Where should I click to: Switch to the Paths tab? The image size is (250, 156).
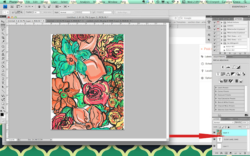[x=235, y=119]
